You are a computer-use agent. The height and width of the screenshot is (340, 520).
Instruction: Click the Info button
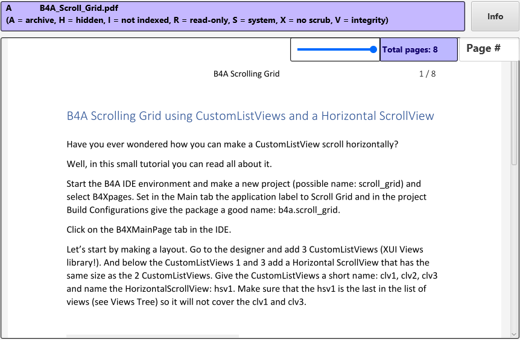click(495, 16)
